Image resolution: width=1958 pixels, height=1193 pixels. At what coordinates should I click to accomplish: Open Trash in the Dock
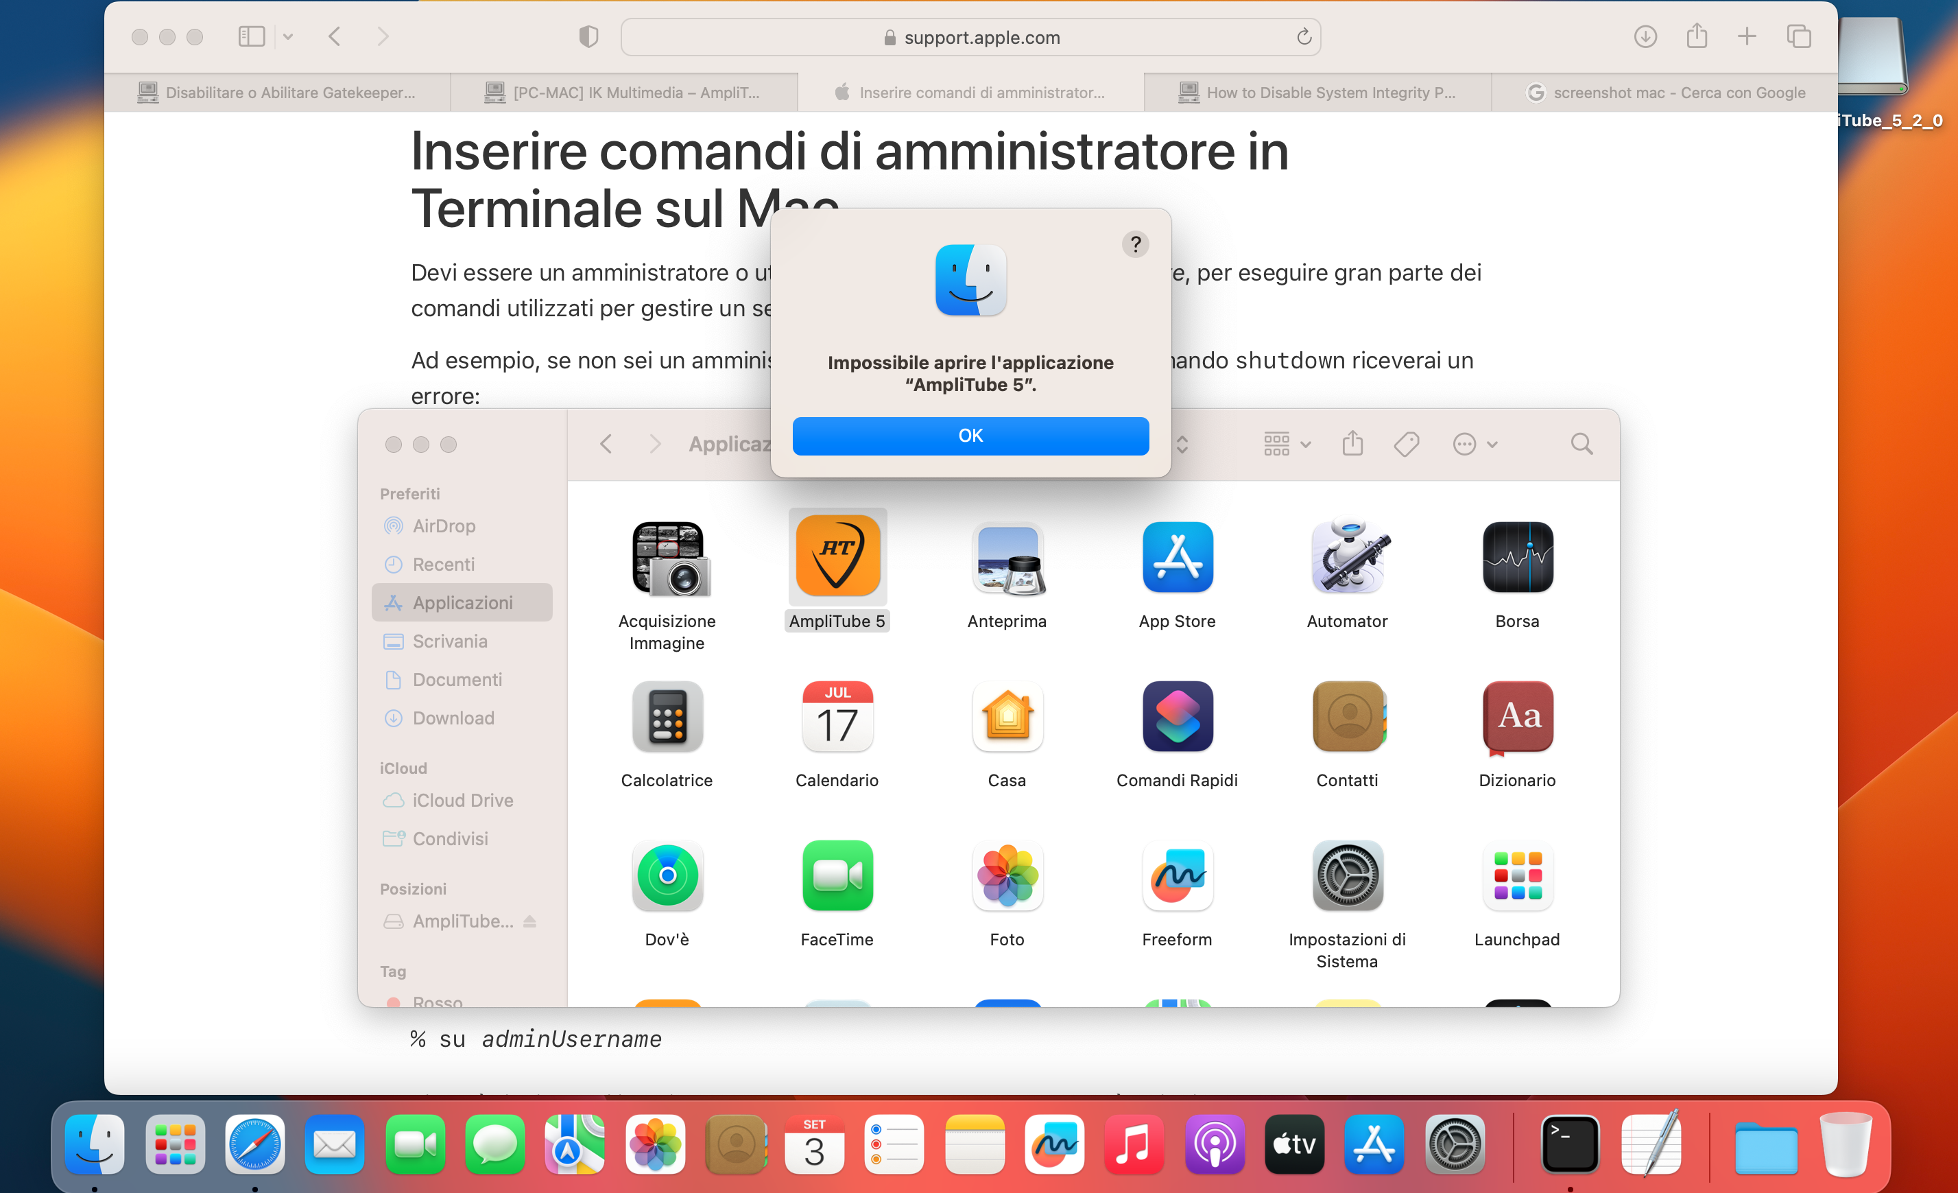tap(1845, 1144)
